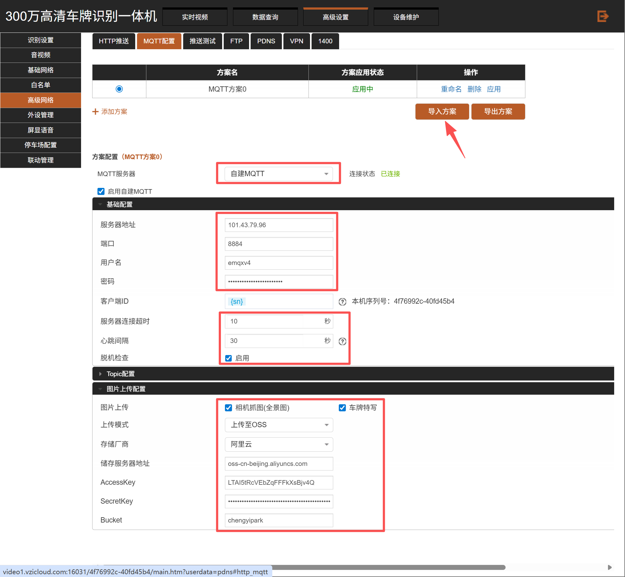Open the 存储厂商 dropdown
This screenshot has height=577, width=625.
pyautogui.click(x=279, y=444)
